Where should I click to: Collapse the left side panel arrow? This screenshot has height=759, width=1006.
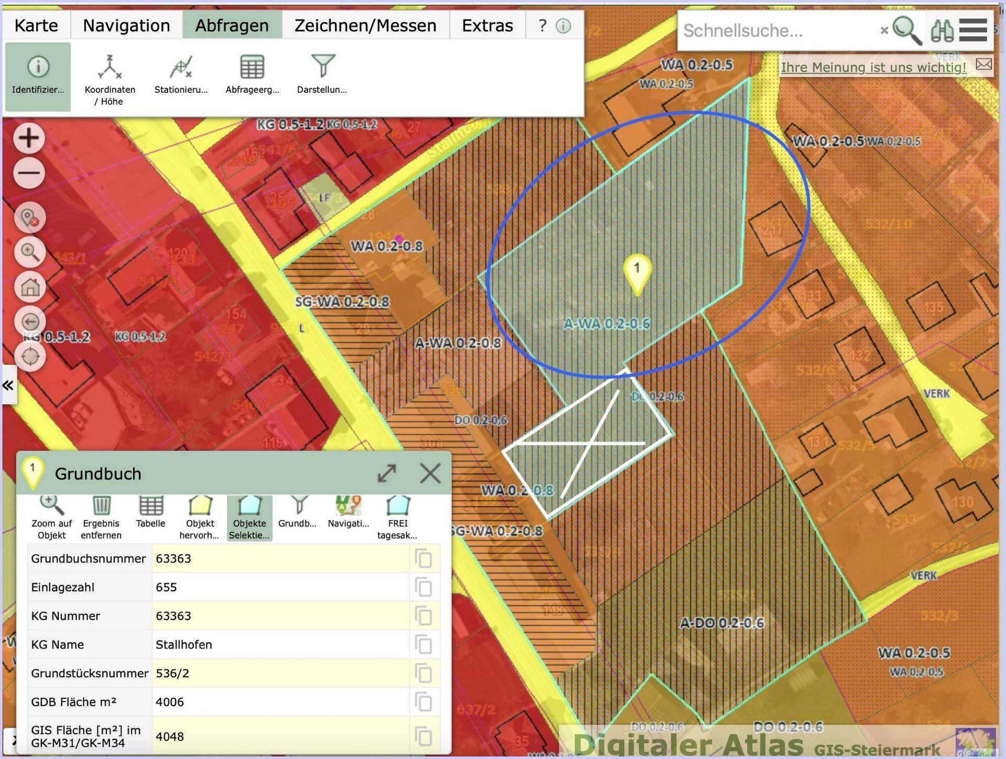pyautogui.click(x=8, y=386)
